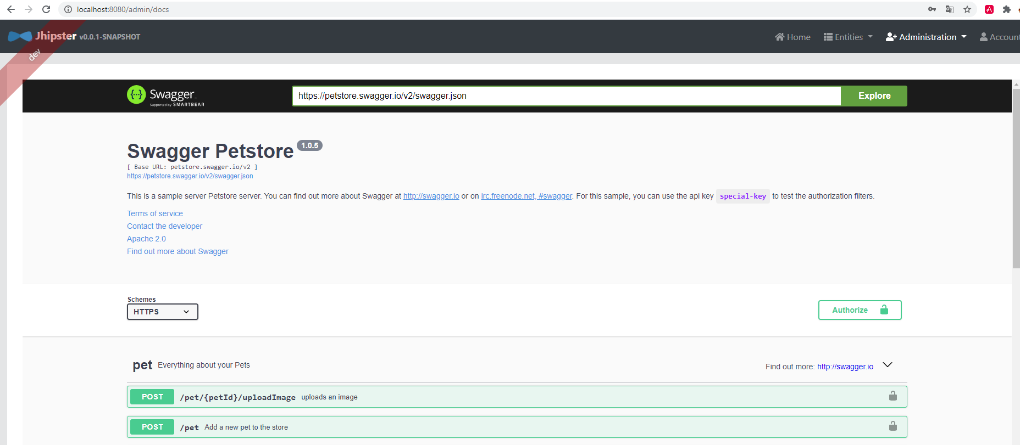Click the 1.0.5 version badge
Screen dimensions: 1020x445
pos(310,145)
